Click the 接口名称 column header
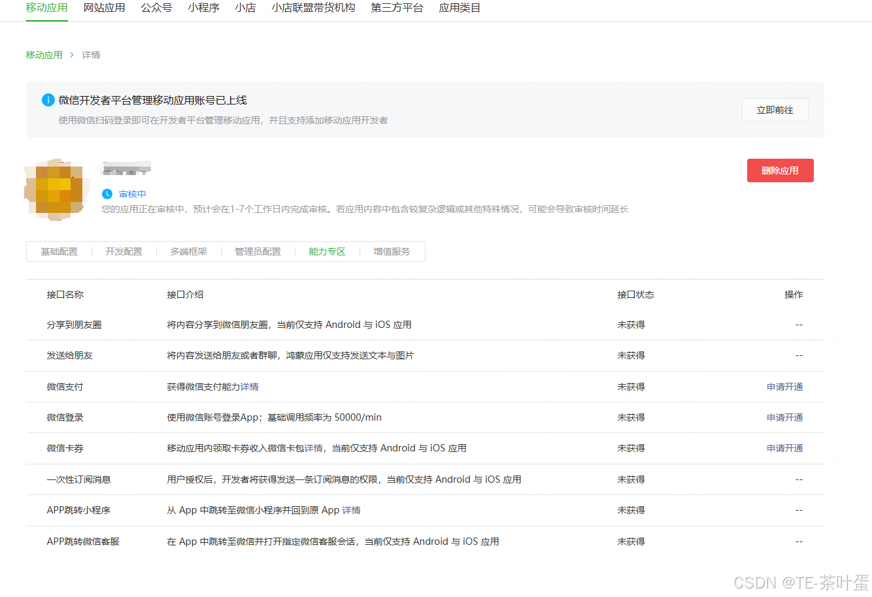This screenshot has width=872, height=597. pos(65,295)
